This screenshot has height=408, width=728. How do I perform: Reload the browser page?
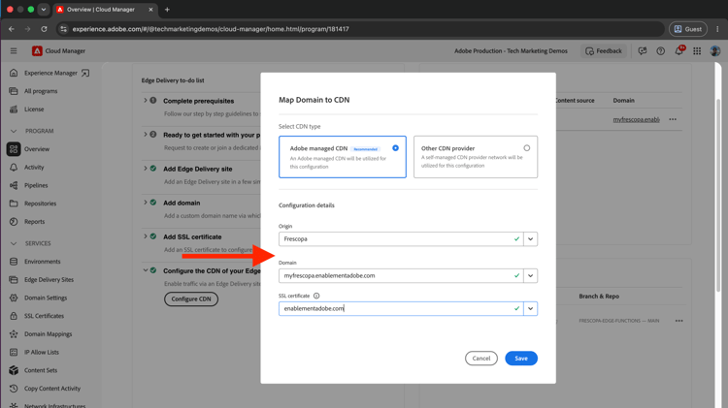pyautogui.click(x=44, y=29)
